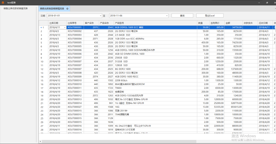Select order cell XOUT000014

coord(75,103)
